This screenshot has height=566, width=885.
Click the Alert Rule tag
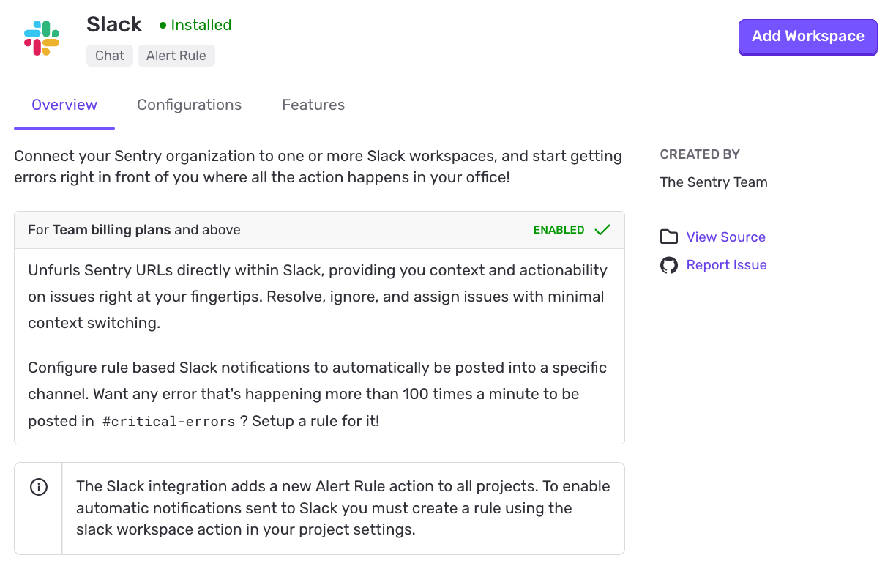pos(176,56)
